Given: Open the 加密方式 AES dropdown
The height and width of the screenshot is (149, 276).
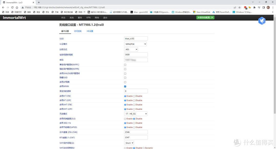Looking at the screenshot, I should [x=131, y=49].
